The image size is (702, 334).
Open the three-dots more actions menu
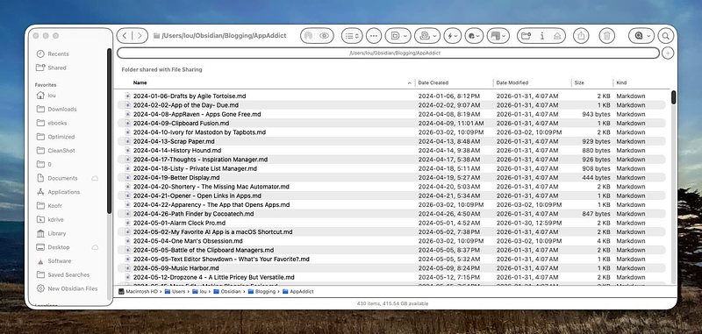(x=374, y=36)
